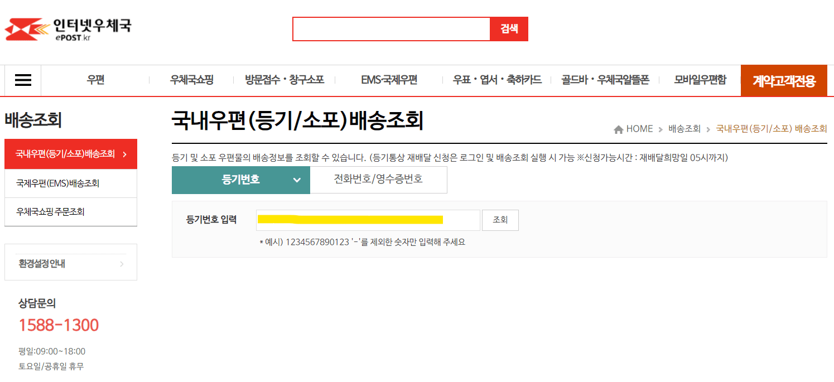
Task: Click the 검색 search button
Action: (x=509, y=28)
